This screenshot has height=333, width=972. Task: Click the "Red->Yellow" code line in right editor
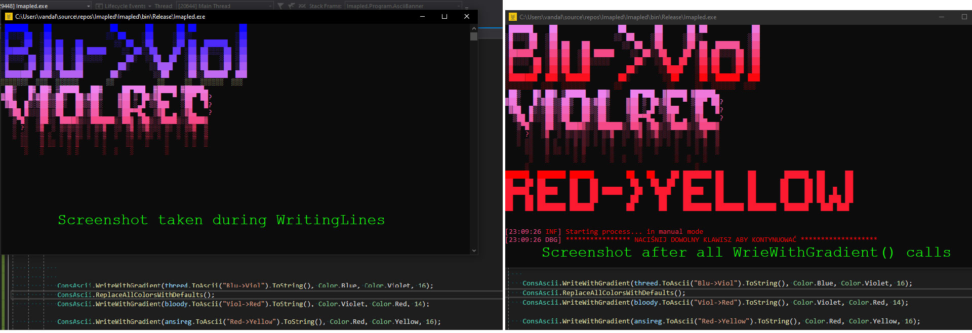[x=721, y=321]
